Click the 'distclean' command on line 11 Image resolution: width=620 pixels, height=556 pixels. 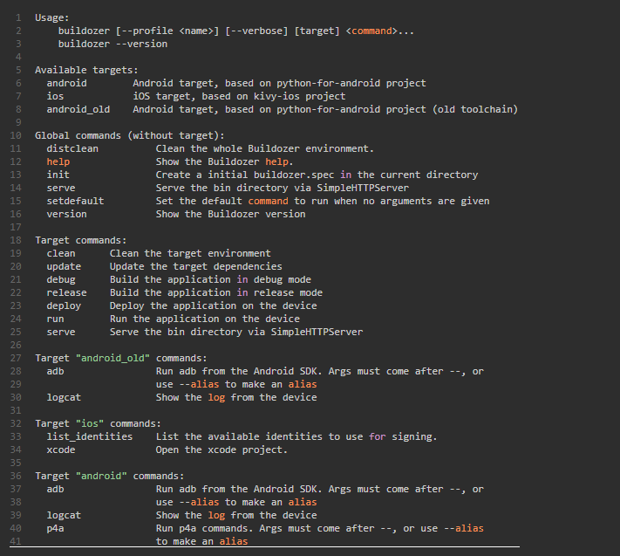click(x=72, y=148)
